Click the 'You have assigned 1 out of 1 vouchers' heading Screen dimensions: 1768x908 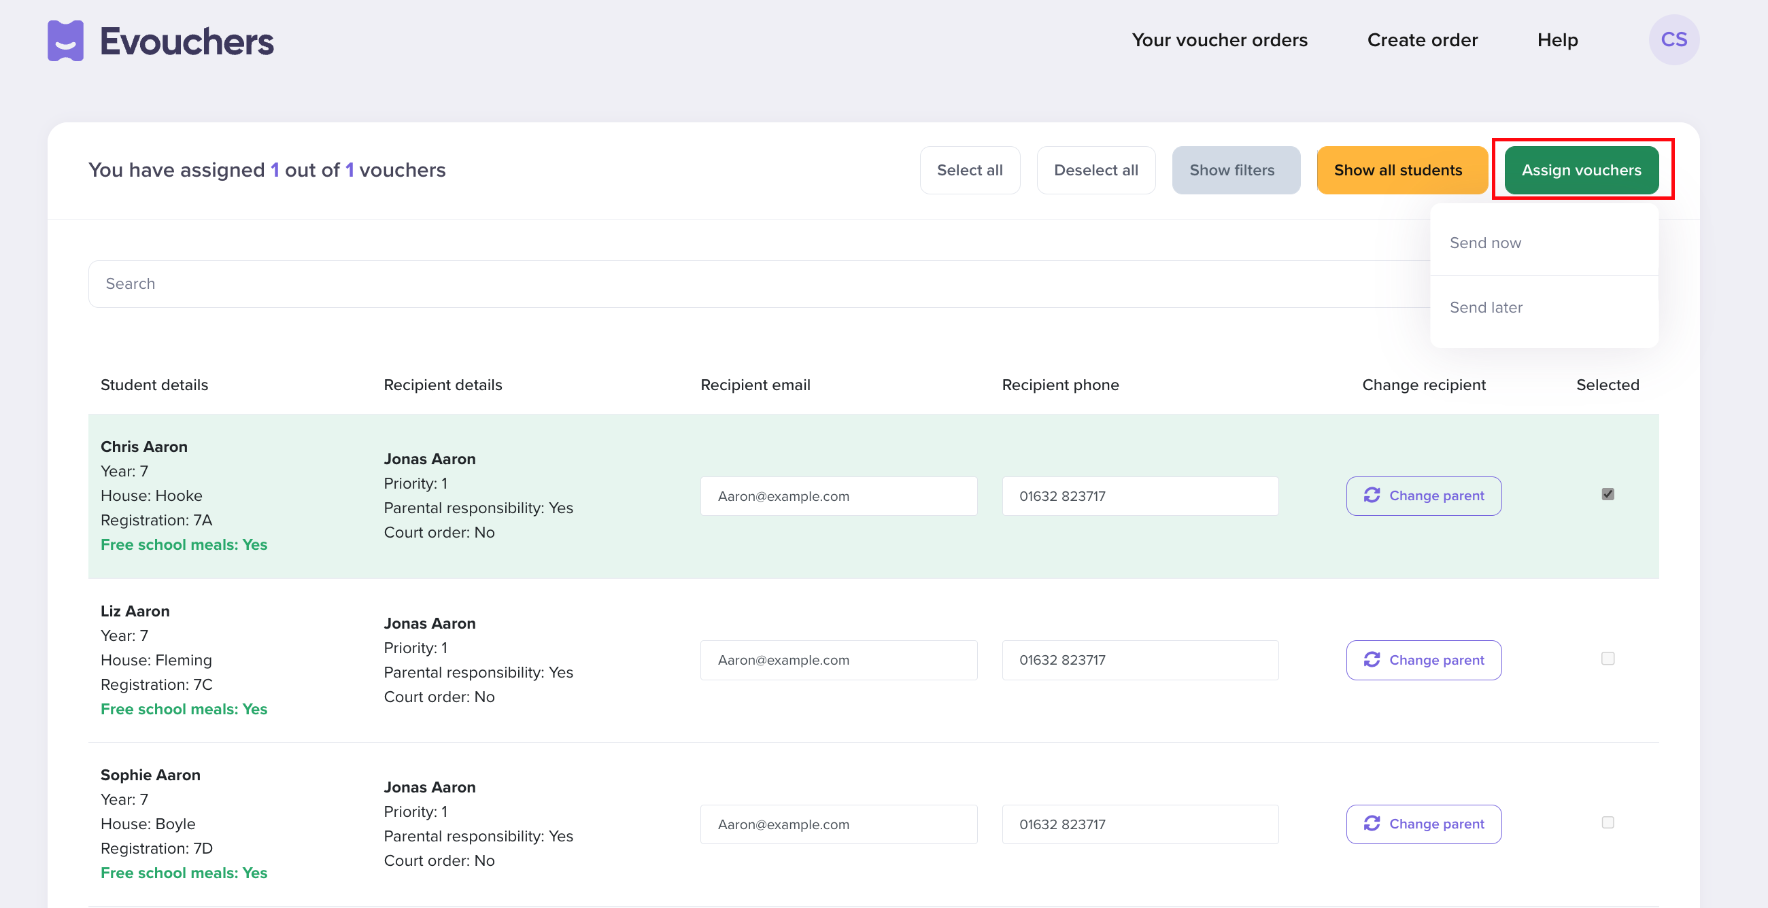point(267,170)
